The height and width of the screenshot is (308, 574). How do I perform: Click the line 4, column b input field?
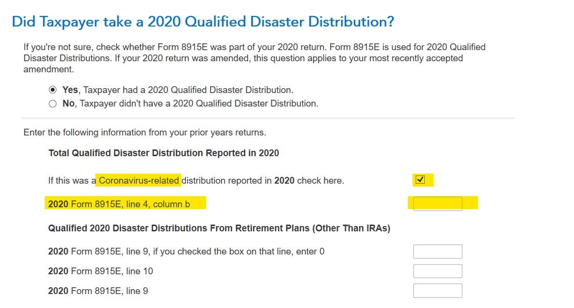[437, 204]
